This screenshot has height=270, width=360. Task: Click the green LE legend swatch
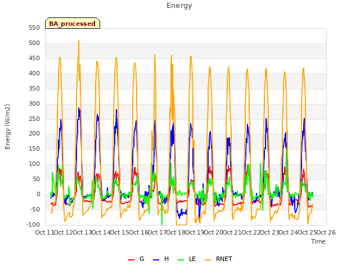tap(181, 259)
